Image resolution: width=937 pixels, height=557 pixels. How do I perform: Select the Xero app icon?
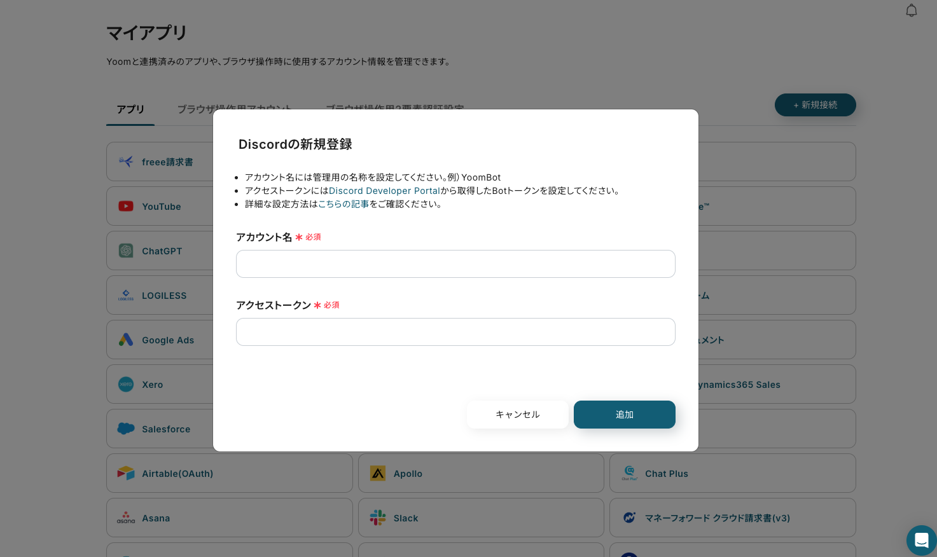coord(126,384)
